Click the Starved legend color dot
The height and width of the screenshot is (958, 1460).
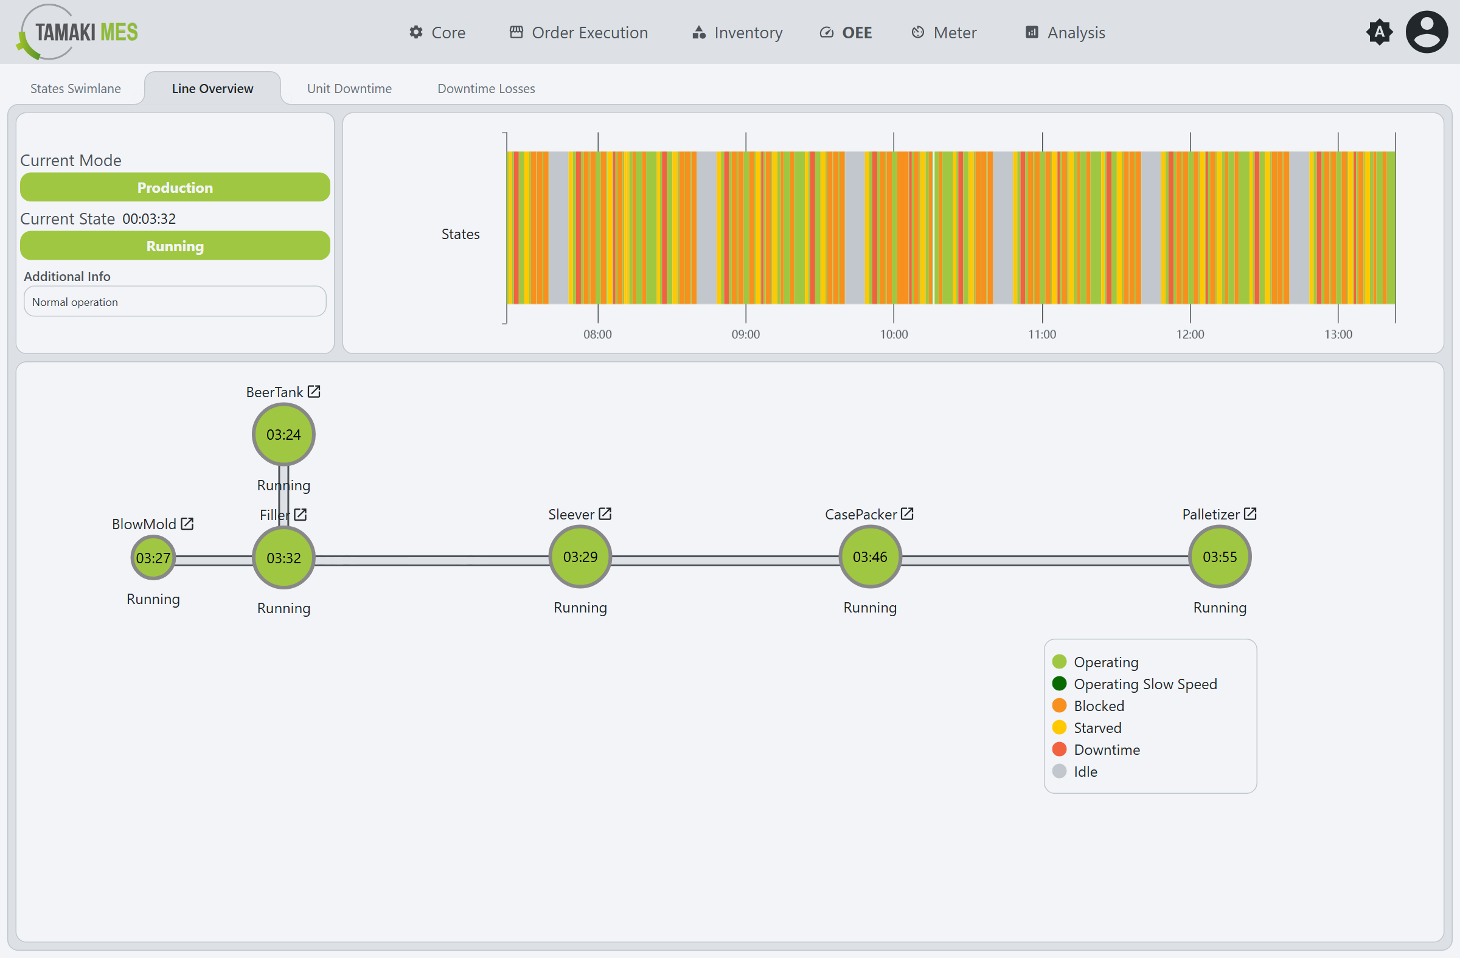pyautogui.click(x=1060, y=727)
